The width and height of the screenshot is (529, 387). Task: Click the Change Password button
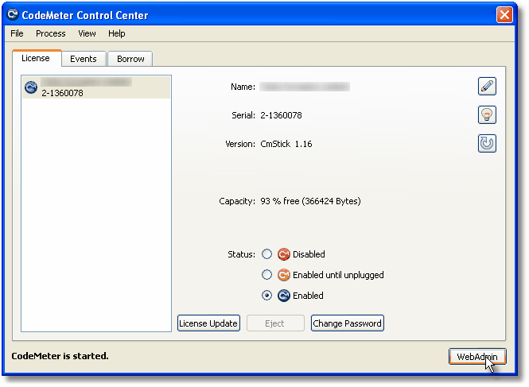coord(347,323)
